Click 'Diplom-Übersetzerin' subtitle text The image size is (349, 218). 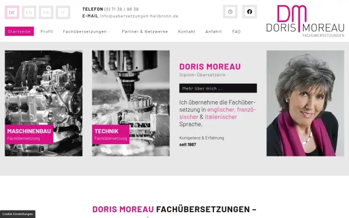202,75
